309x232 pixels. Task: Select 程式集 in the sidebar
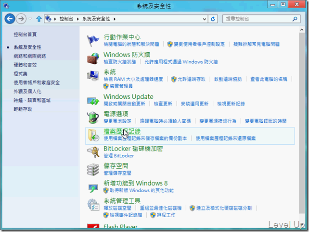[x=21, y=74]
